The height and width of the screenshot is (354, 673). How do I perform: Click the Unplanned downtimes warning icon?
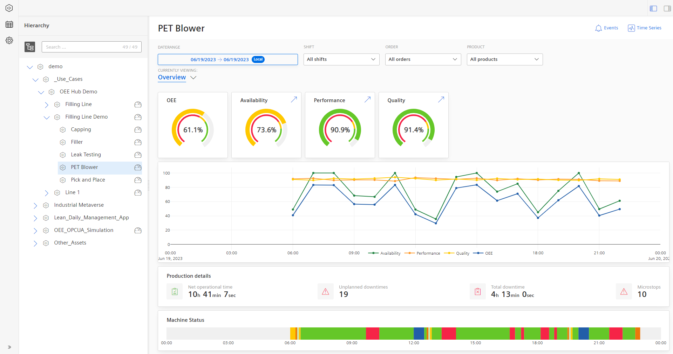[x=326, y=291]
